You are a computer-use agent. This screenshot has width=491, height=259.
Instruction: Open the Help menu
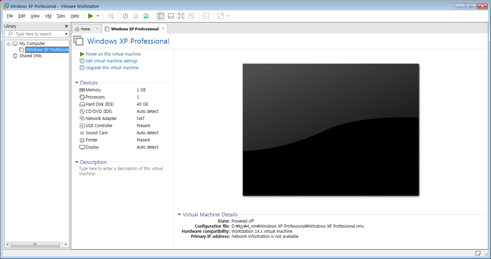pyautogui.click(x=75, y=16)
